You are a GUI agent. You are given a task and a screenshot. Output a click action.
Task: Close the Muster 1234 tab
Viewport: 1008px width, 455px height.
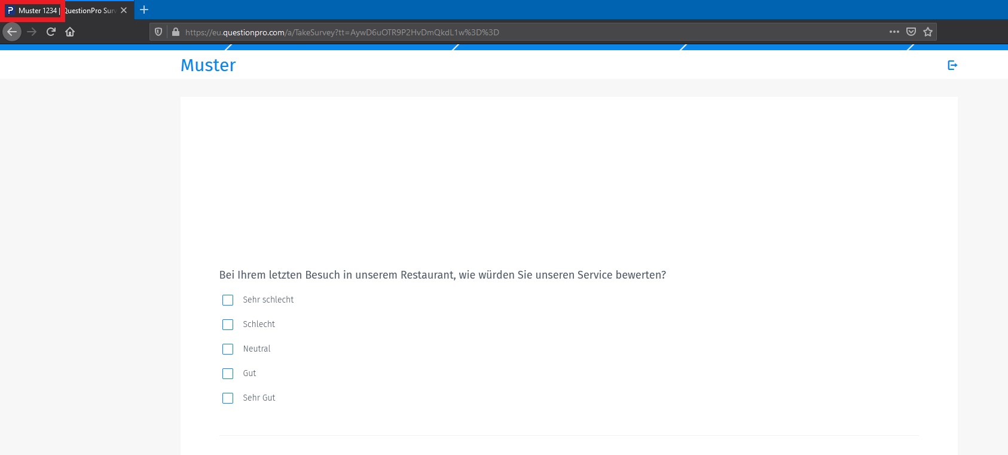[x=124, y=10]
